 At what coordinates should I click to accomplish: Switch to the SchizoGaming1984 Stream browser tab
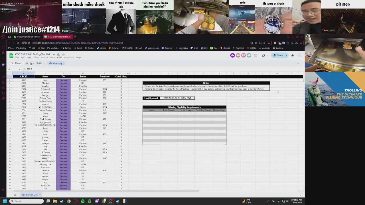tap(27, 37)
